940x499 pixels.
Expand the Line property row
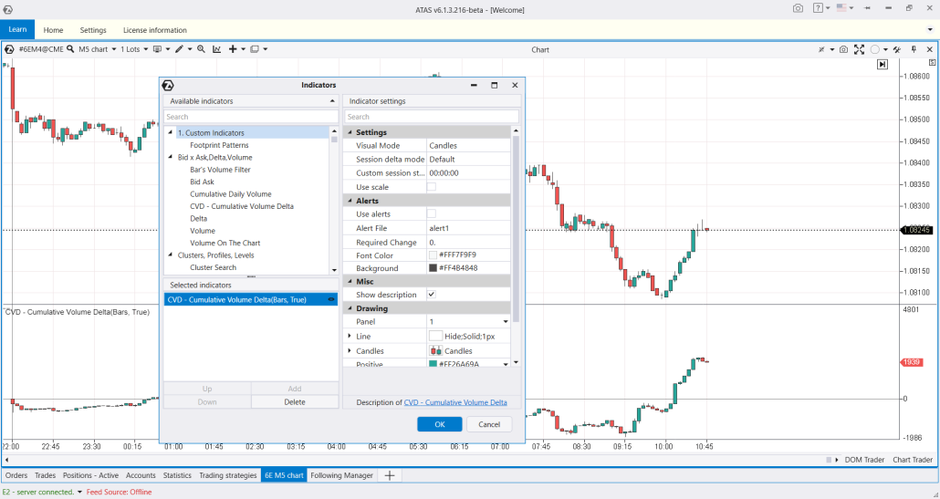tap(350, 337)
